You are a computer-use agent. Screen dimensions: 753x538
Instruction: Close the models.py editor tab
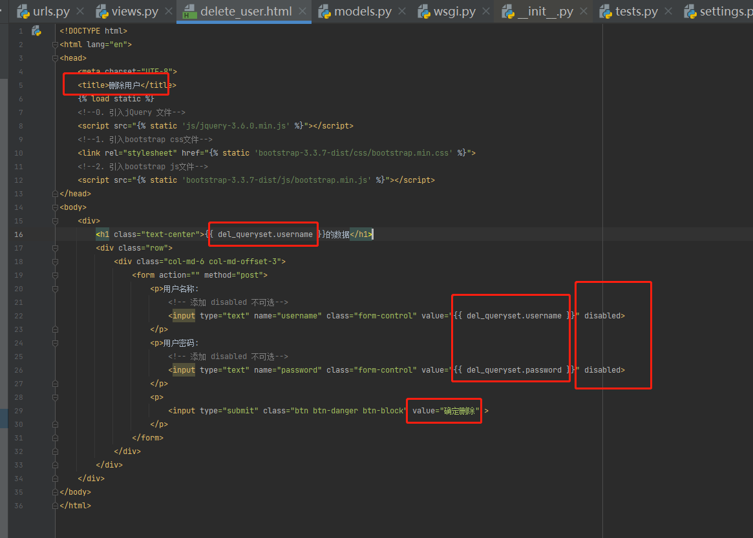pyautogui.click(x=403, y=11)
